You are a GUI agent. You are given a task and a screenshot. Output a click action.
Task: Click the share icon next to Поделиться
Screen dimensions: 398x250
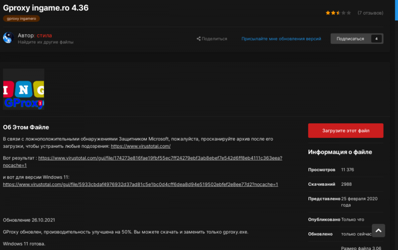pos(199,39)
